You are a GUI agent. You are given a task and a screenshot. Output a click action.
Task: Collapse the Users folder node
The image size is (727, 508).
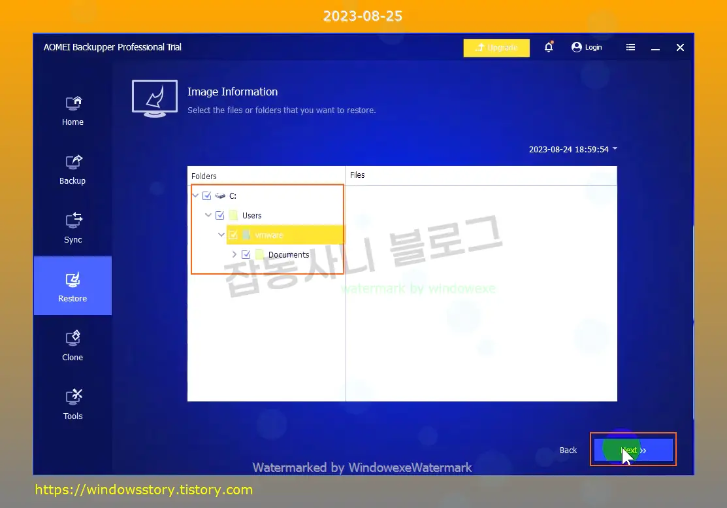click(208, 215)
